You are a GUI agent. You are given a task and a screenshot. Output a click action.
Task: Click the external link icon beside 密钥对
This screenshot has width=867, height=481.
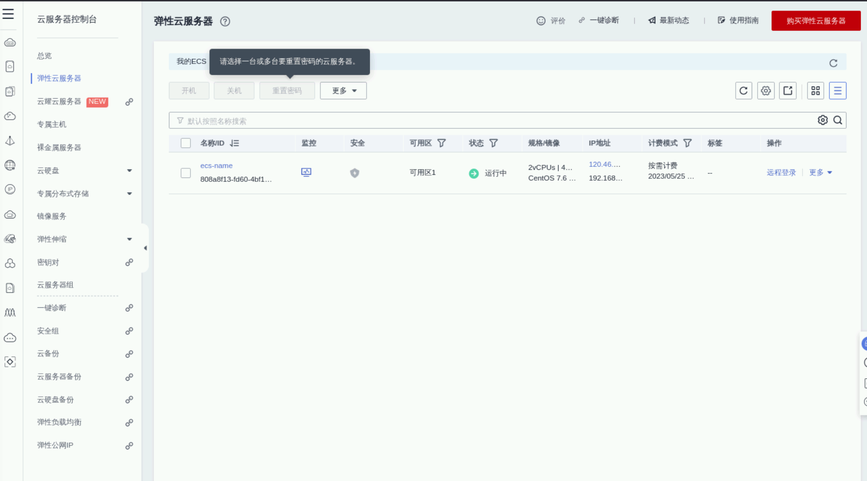[129, 262]
